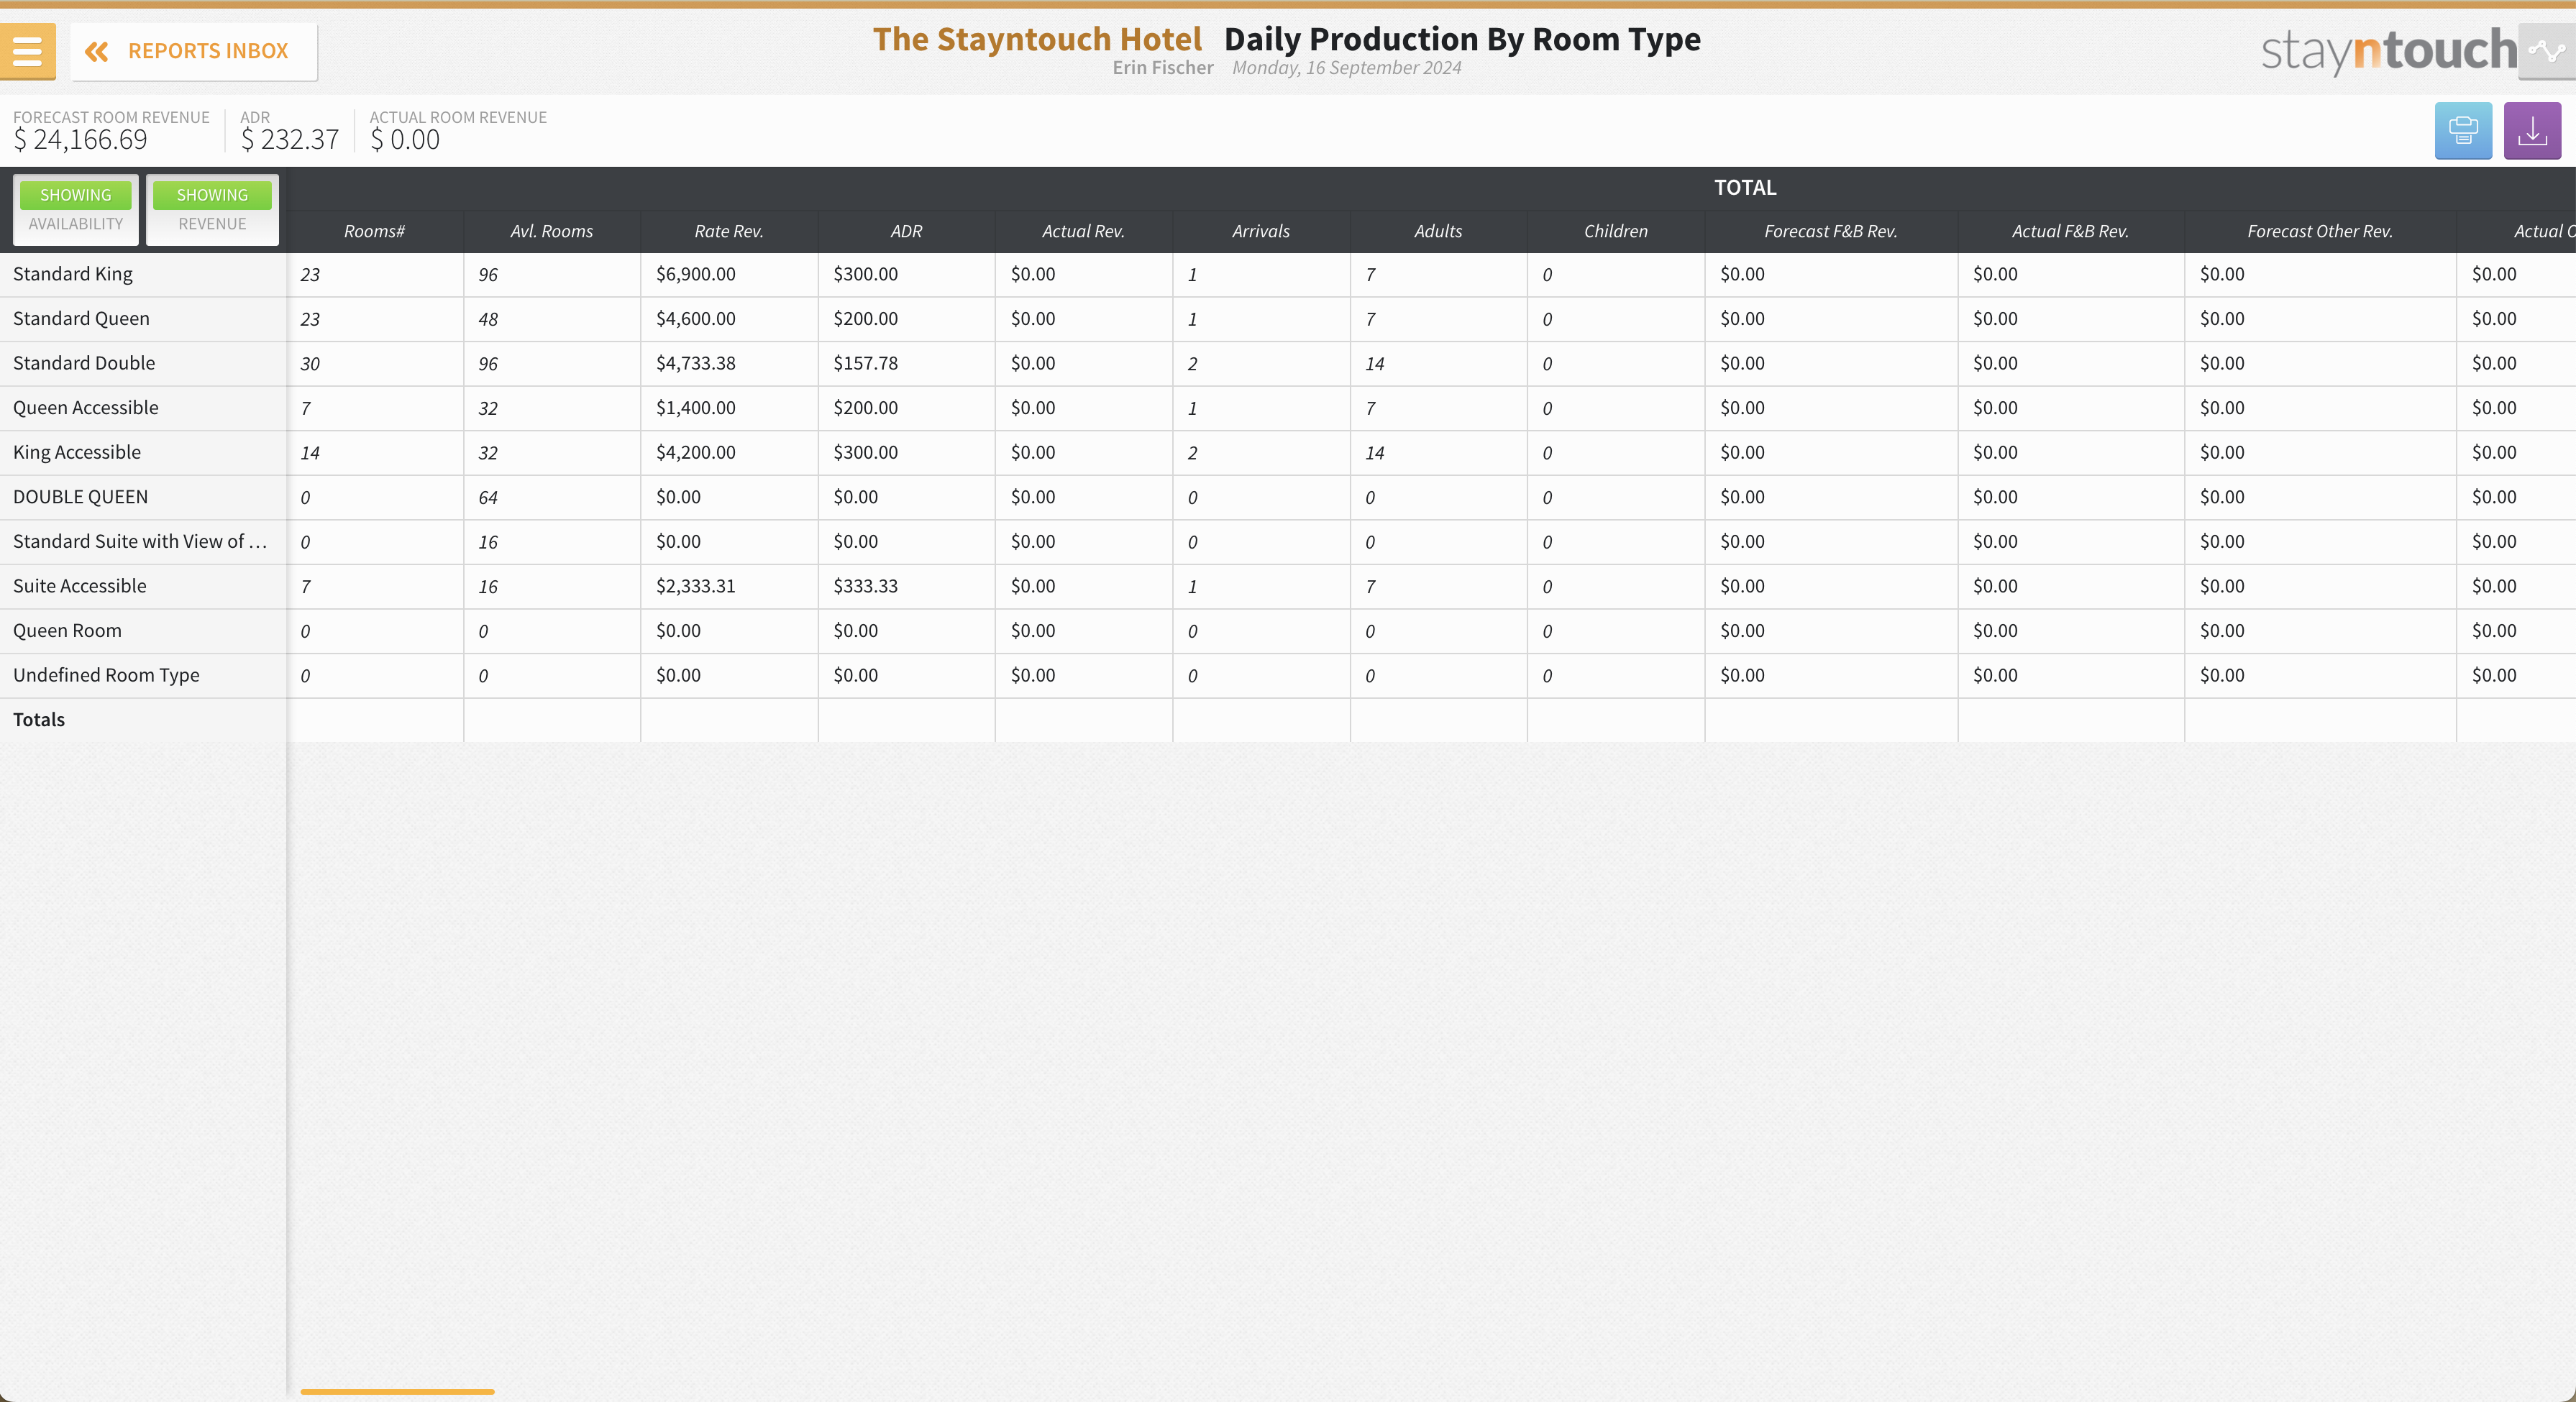2576x1402 pixels.
Task: Click the Forecast Room Revenue amount
Action: 80,140
